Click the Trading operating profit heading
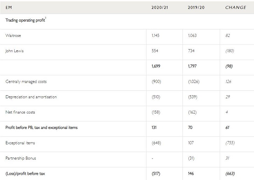The image size is (254, 180). point(26,20)
